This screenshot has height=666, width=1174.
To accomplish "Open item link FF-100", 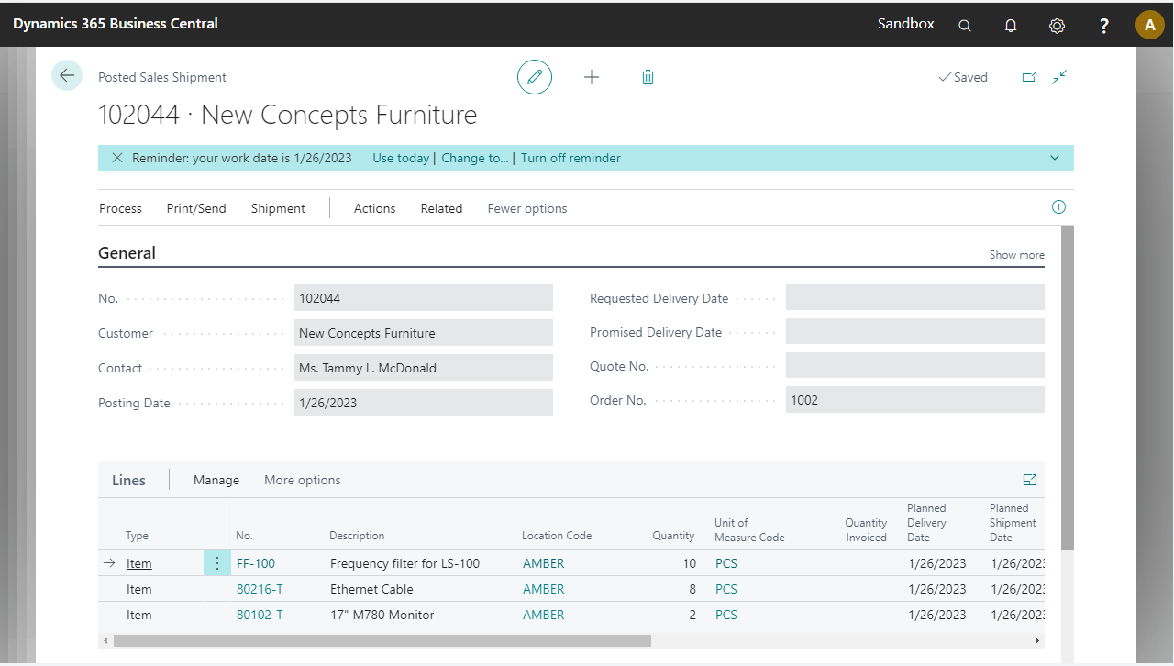I will point(256,563).
